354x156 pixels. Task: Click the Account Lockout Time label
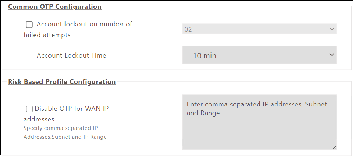[x=71, y=55]
